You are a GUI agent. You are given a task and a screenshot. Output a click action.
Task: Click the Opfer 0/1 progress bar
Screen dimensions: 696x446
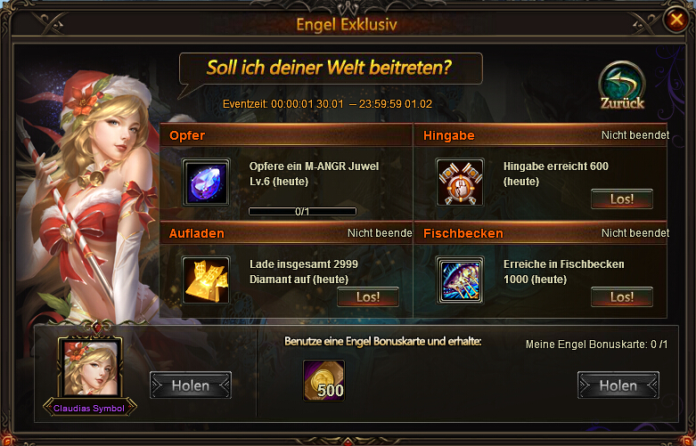tap(302, 212)
